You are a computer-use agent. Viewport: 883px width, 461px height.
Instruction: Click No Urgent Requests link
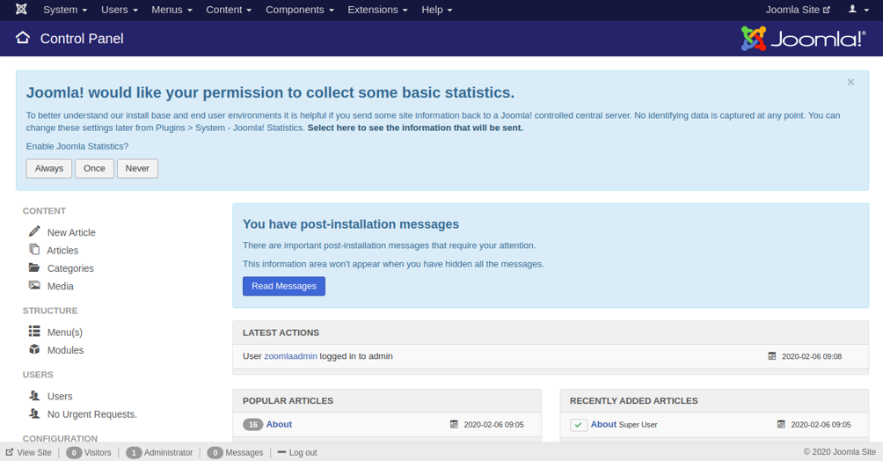(x=91, y=414)
